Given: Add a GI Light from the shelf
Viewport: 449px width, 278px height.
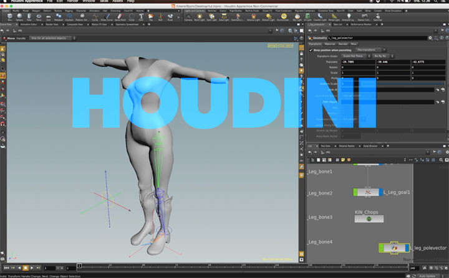Looking at the screenshot, I should pyautogui.click(x=308, y=17).
